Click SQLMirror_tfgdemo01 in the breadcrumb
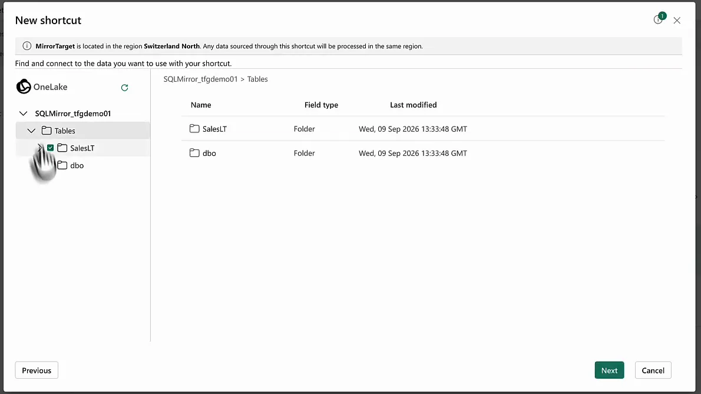 200,79
